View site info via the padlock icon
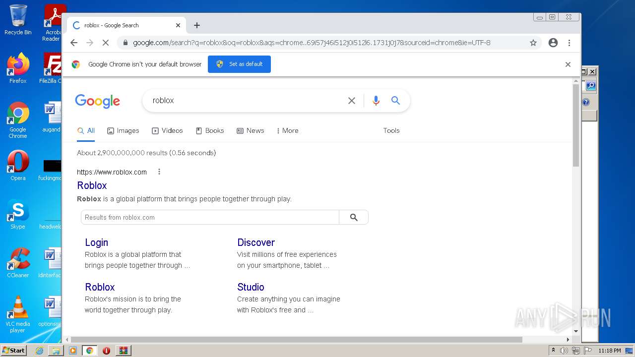 (125, 43)
